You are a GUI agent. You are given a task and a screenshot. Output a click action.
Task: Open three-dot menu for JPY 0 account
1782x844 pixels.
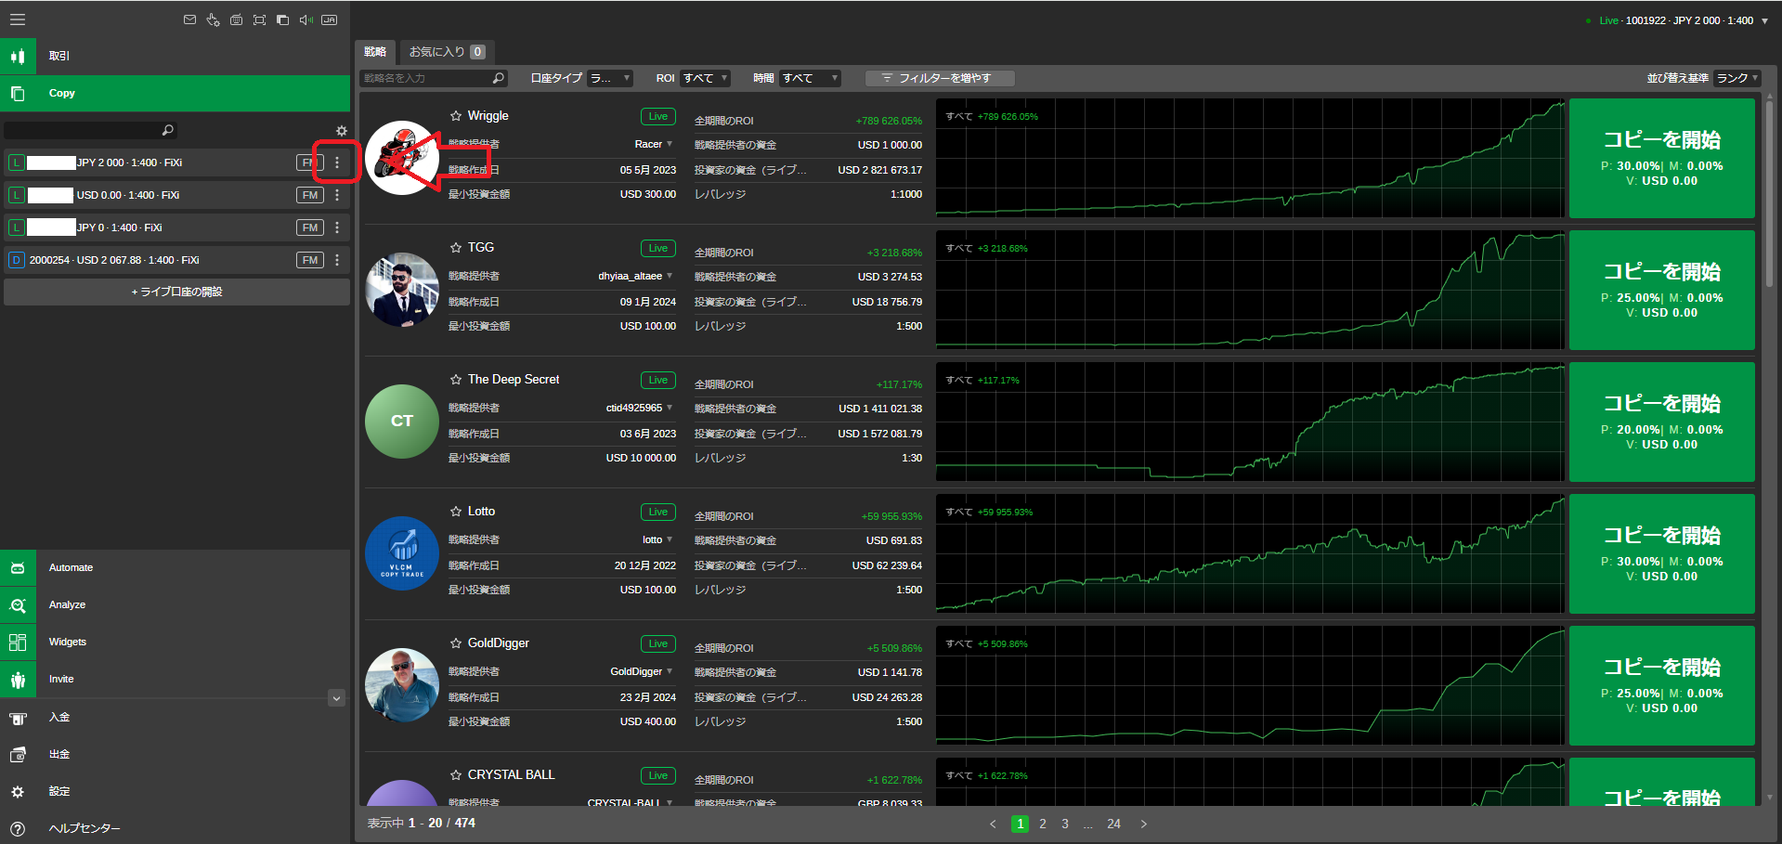[337, 227]
